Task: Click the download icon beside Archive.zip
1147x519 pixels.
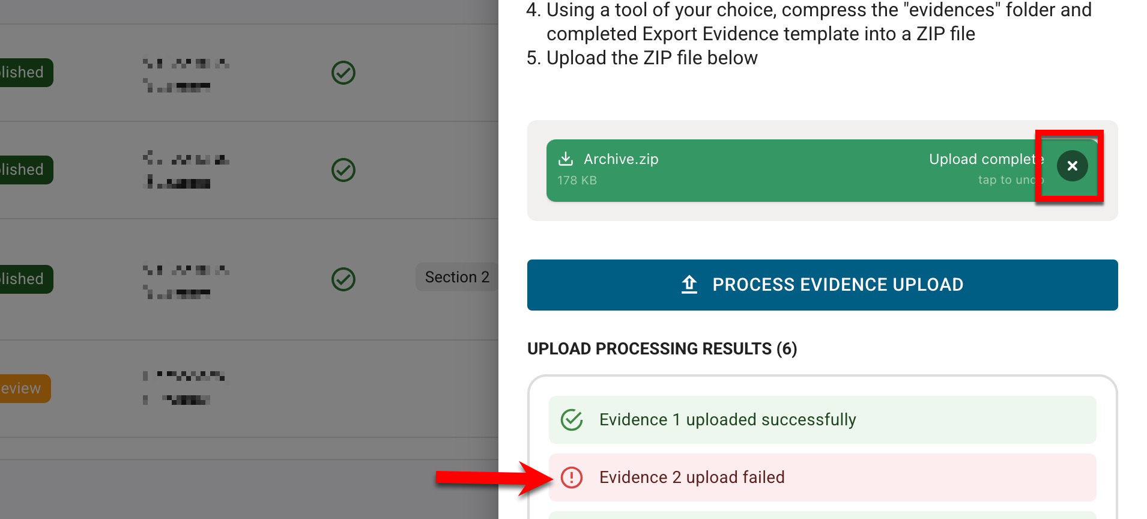Action: pyautogui.click(x=565, y=159)
